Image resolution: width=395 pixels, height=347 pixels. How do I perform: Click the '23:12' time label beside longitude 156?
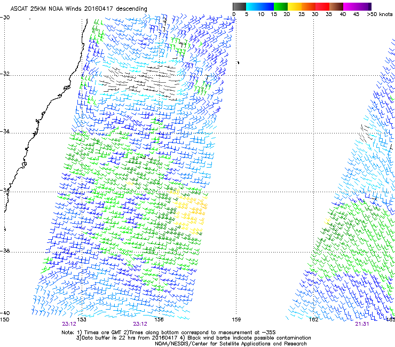click(140, 324)
